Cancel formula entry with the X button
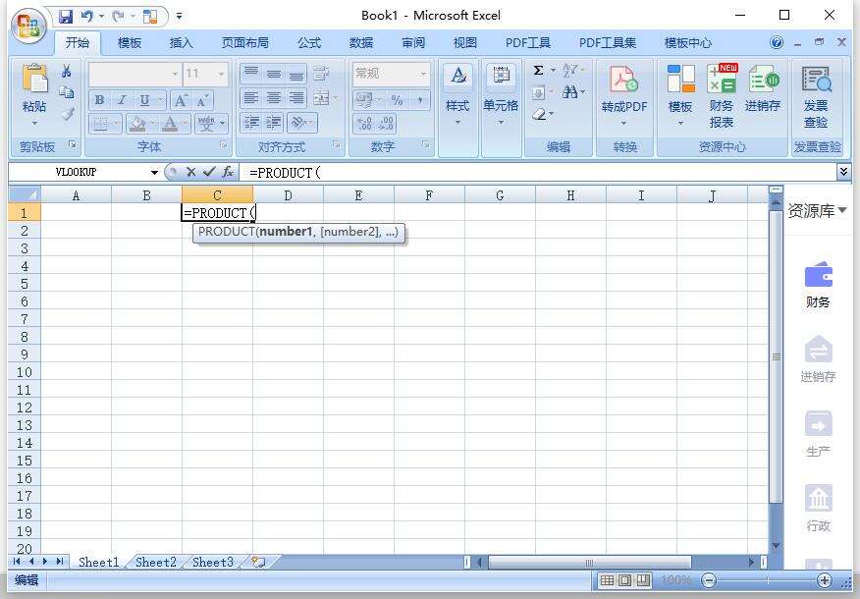 pyautogui.click(x=190, y=172)
